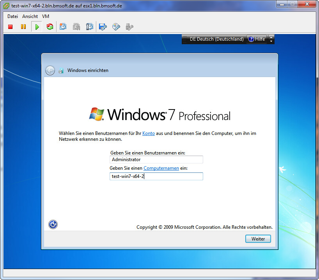This screenshot has width=319, height=280.
Task: Click the Weiter button
Action: coord(258,239)
